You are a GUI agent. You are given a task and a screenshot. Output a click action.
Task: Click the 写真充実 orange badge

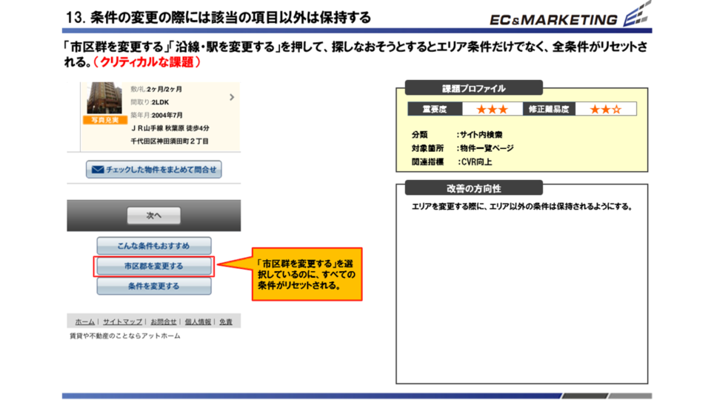point(104,120)
